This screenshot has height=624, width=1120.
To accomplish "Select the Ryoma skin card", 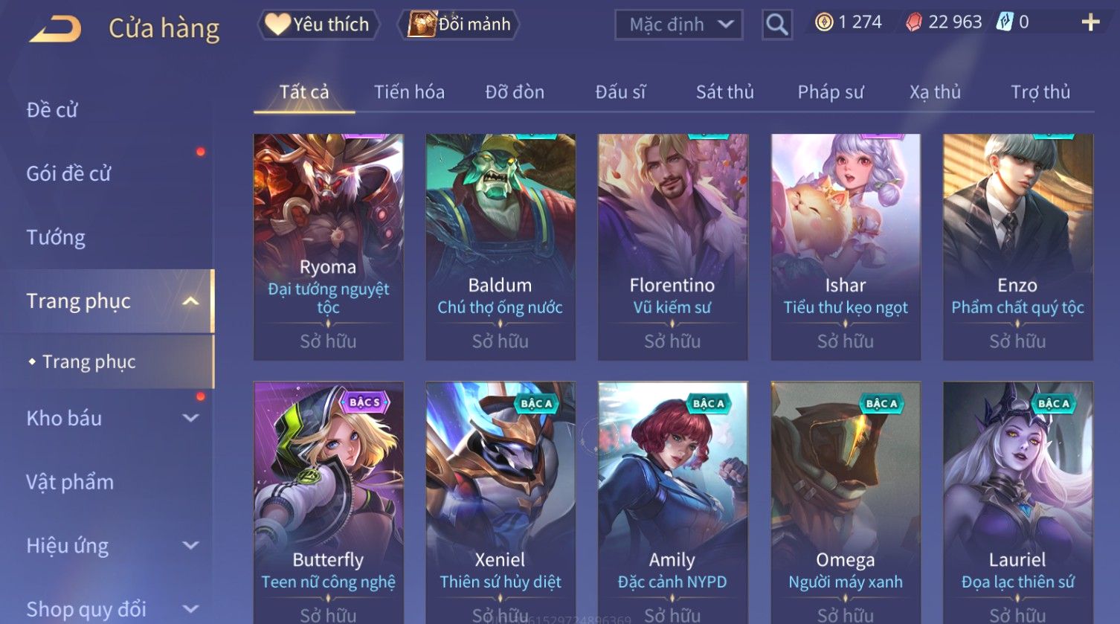I will coord(328,247).
